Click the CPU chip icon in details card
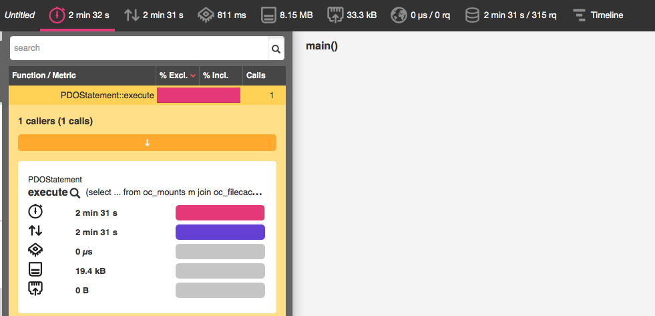655x316 pixels. click(x=35, y=251)
